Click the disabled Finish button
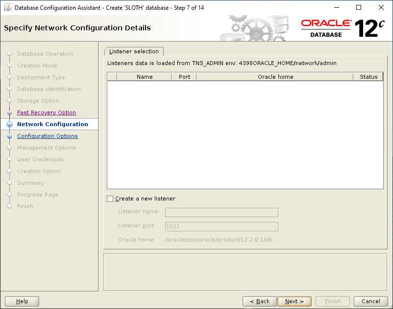Image resolution: width=393 pixels, height=309 pixels. tap(333, 301)
